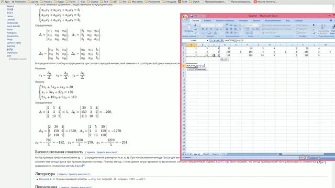Open the Polski language link in browser sidebar
Screen dimensions: 335x188
(9, 29)
